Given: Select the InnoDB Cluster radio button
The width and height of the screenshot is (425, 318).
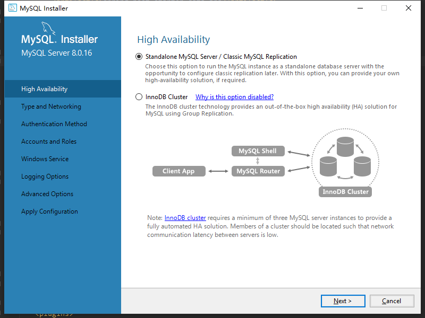Looking at the screenshot, I should pyautogui.click(x=139, y=97).
